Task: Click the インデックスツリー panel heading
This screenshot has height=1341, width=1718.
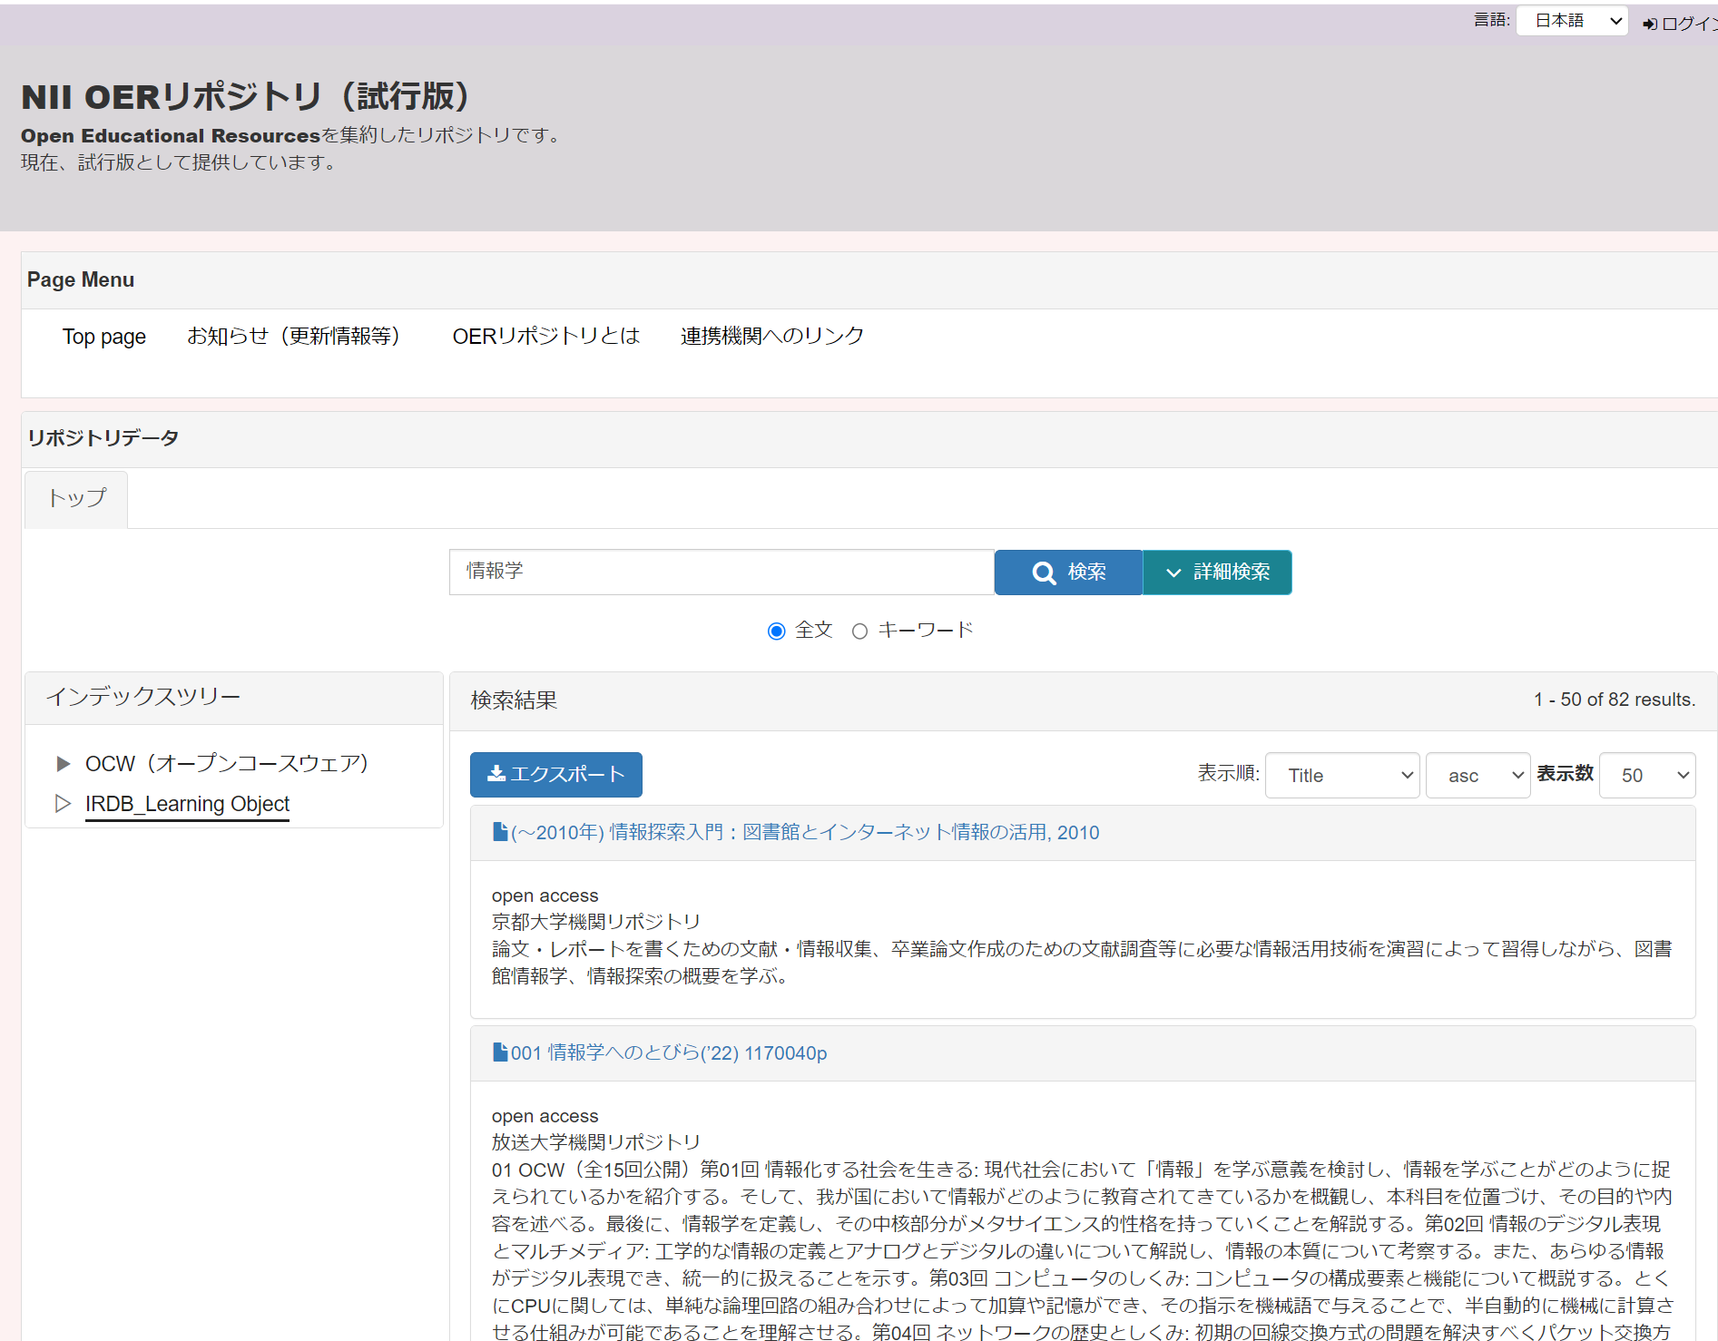Action: pos(143,697)
